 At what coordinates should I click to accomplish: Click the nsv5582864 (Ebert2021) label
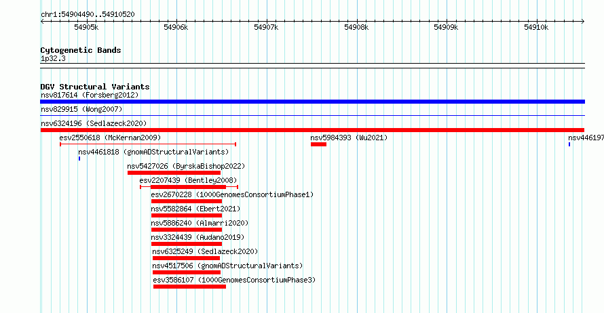click(195, 209)
